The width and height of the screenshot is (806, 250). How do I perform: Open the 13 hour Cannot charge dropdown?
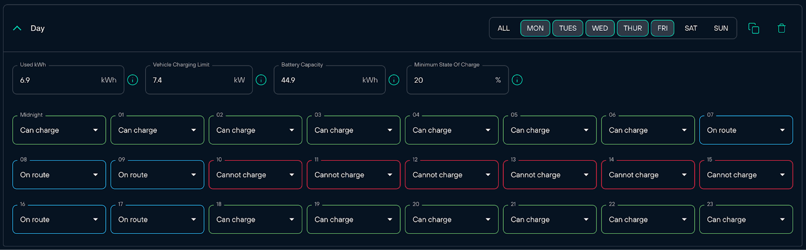tap(550, 175)
